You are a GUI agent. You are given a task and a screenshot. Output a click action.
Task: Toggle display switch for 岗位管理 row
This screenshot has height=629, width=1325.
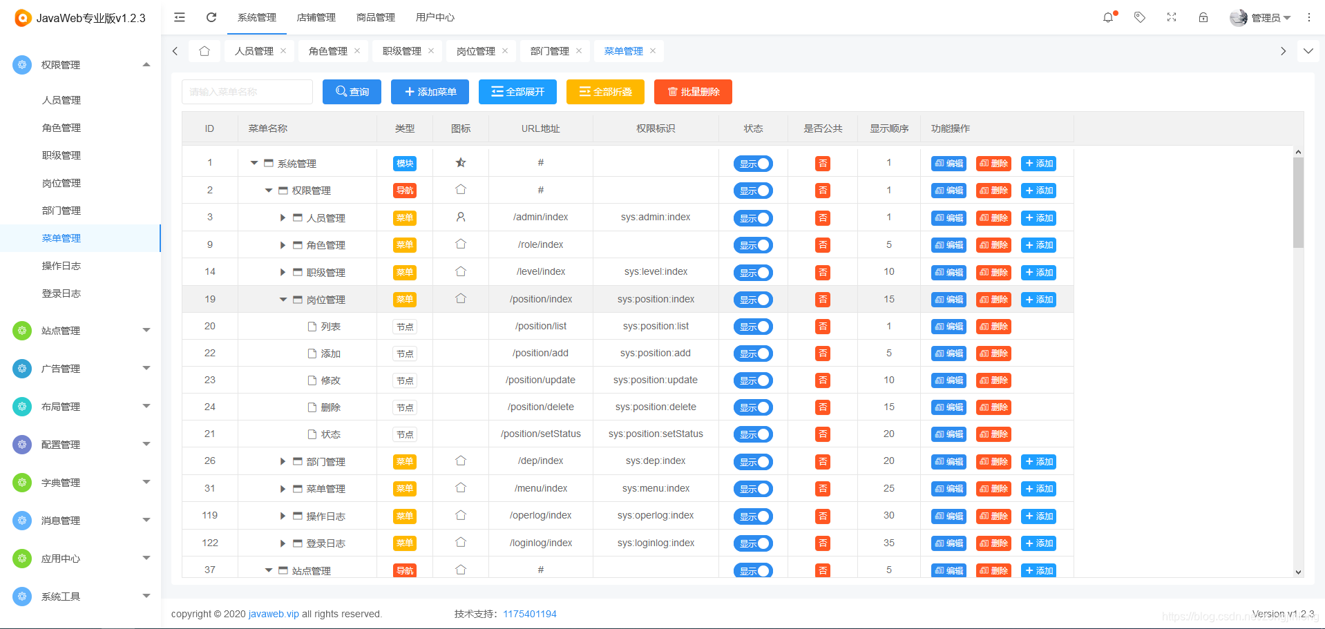coord(753,300)
